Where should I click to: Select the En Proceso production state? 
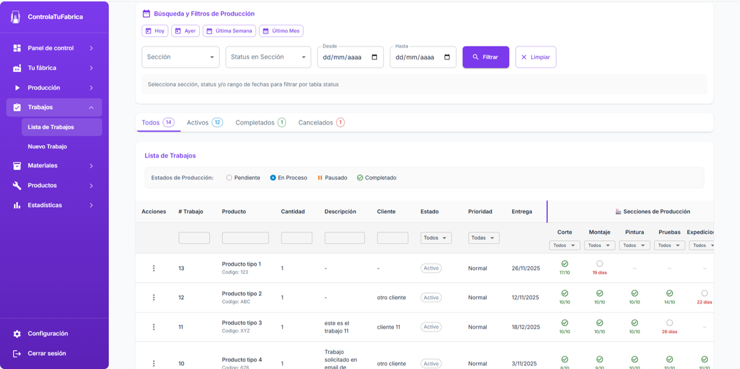tap(272, 177)
